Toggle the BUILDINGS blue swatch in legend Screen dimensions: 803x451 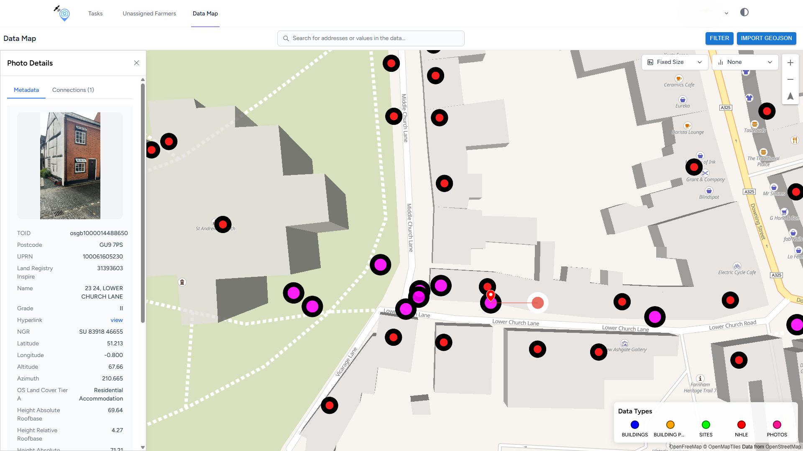coord(634,425)
